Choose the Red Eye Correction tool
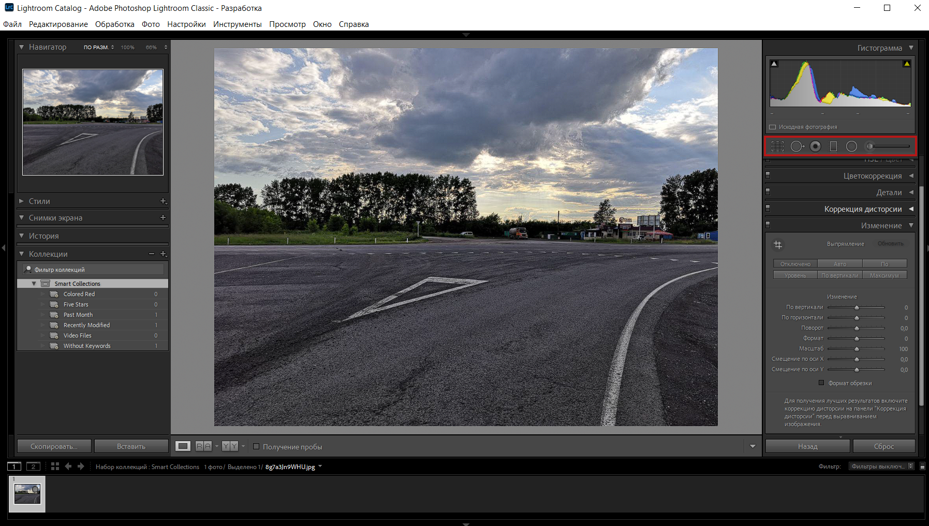The height and width of the screenshot is (526, 929). coord(816,147)
